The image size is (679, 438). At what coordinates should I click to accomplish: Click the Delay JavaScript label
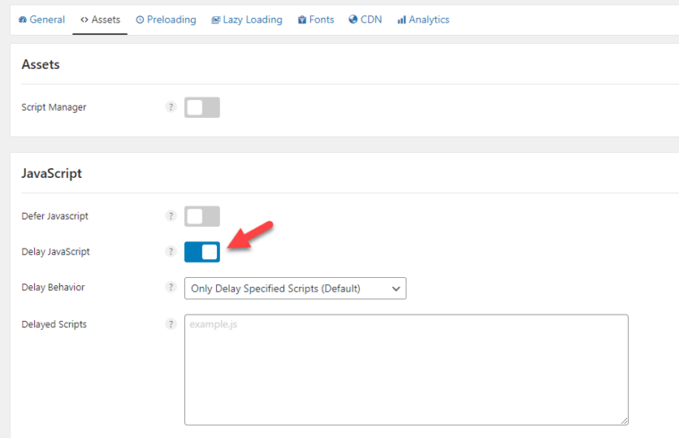[x=55, y=251]
